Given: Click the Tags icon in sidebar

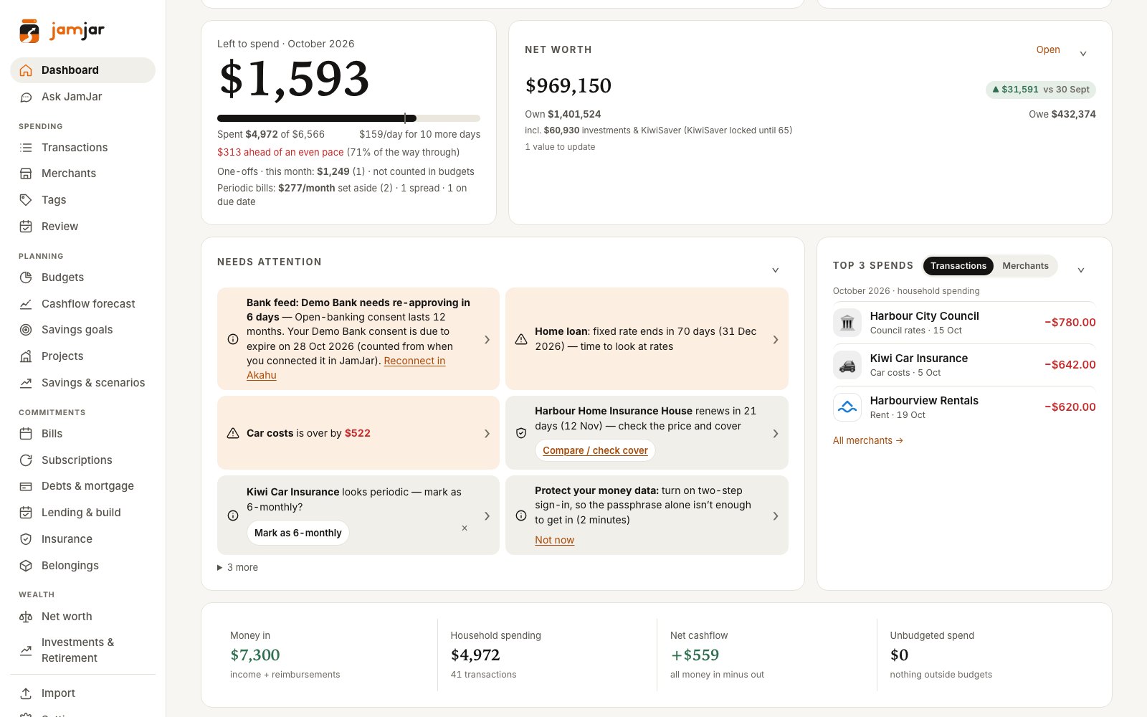Looking at the screenshot, I should point(26,200).
